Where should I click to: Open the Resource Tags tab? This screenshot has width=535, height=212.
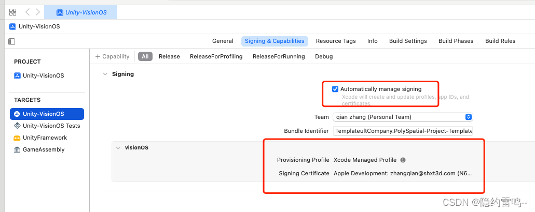point(336,41)
